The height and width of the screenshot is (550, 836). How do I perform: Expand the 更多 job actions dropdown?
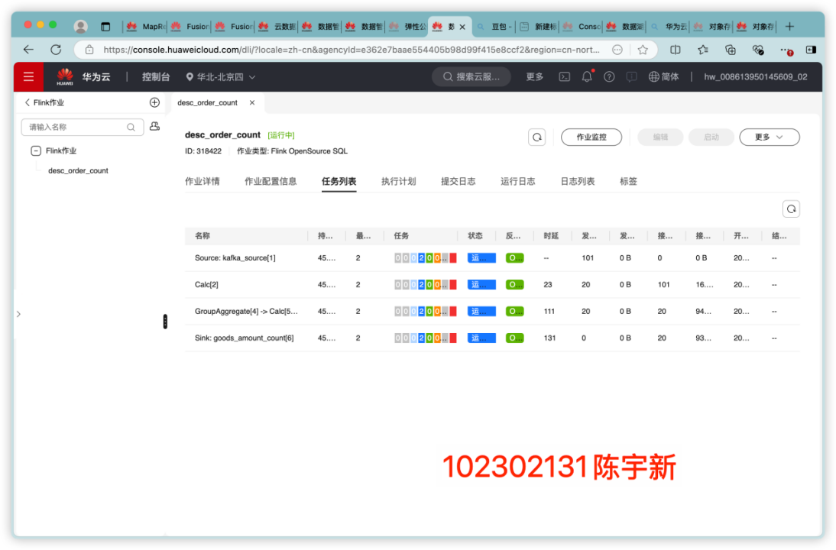click(769, 137)
